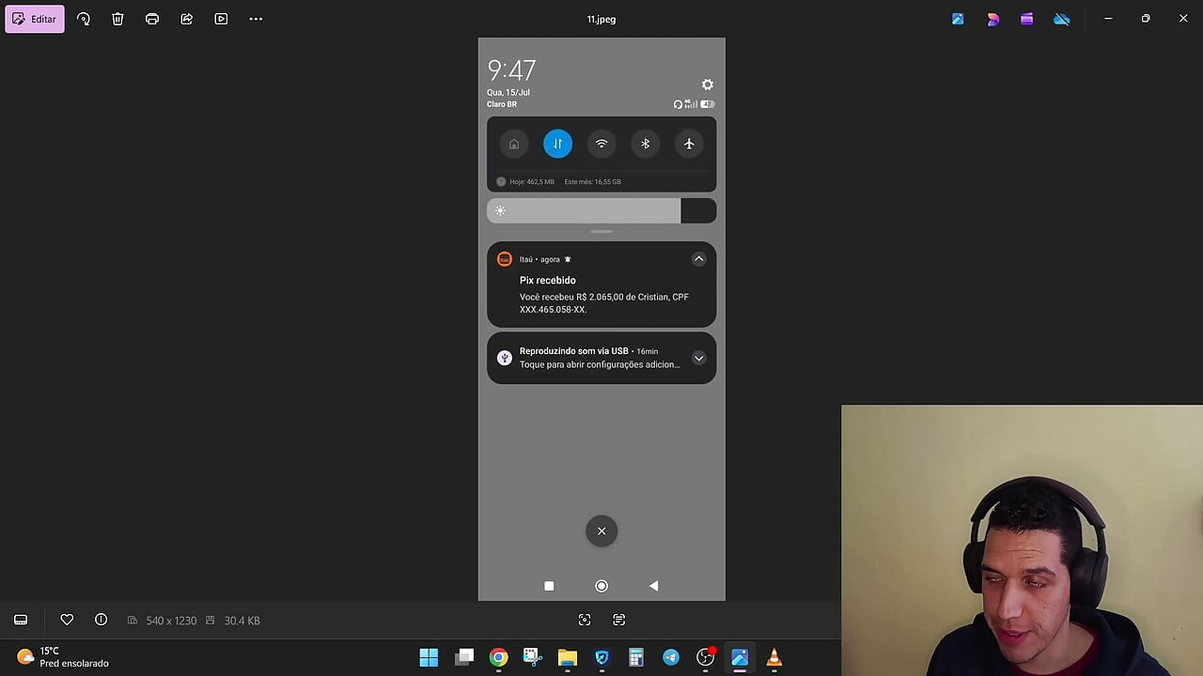Screen dimensions: 1203x676
Task: Expand the USB sound notification chevron
Action: (x=698, y=358)
